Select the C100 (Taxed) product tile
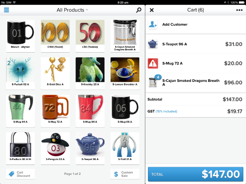The width and height of the screenshot is (246, 184). (55, 36)
